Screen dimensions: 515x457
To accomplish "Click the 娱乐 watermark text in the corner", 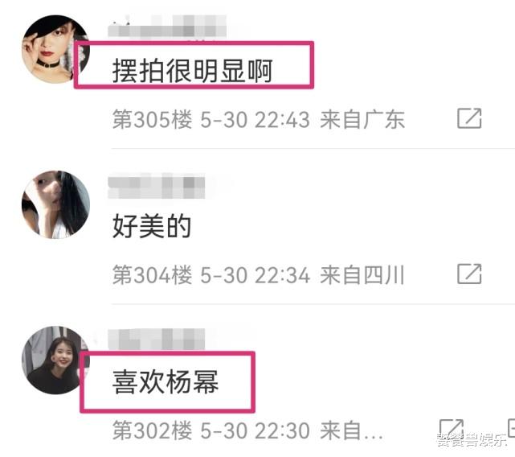I will click(494, 440).
